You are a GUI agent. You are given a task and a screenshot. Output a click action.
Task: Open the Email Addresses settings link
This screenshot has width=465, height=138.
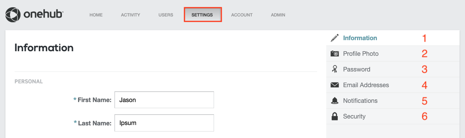coord(393,85)
